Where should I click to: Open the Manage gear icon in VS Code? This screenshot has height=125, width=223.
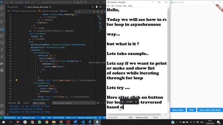[x=2, y=112]
